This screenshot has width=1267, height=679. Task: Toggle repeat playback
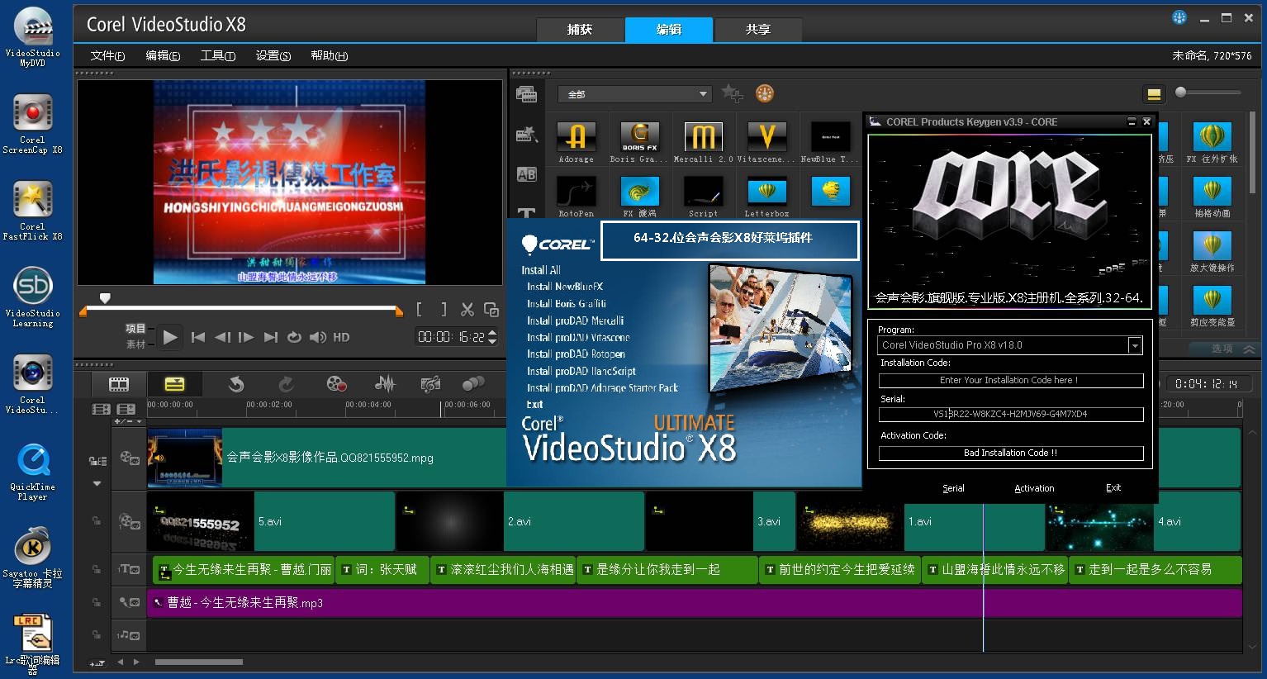pos(294,337)
